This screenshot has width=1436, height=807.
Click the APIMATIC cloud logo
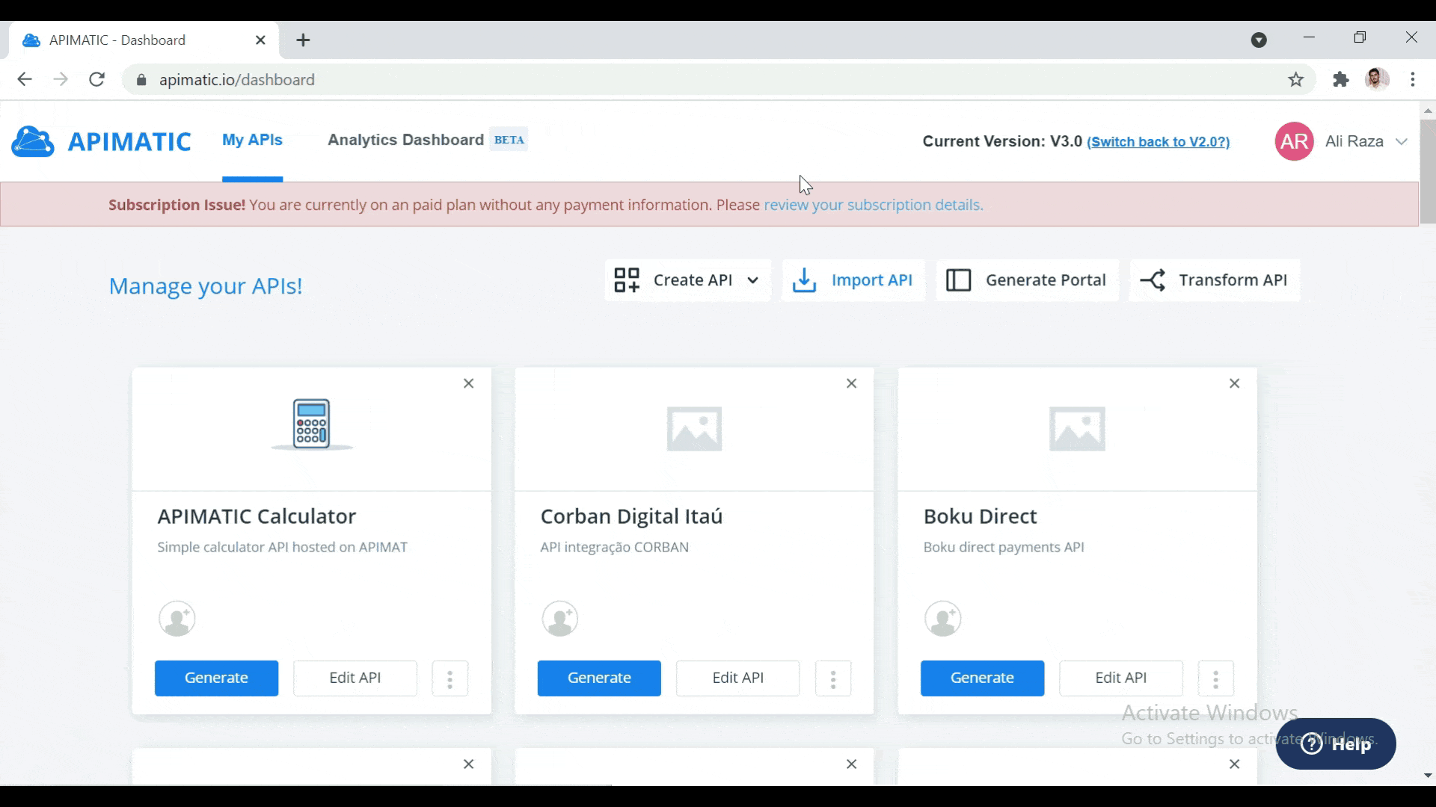pyautogui.click(x=32, y=141)
